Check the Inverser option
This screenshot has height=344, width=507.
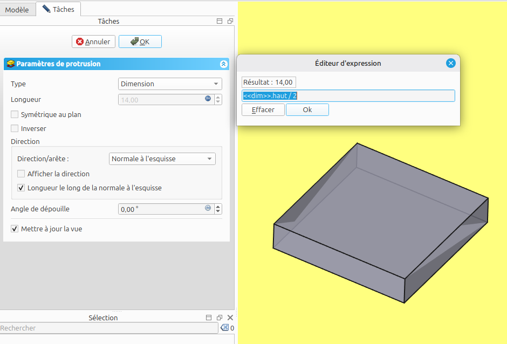tap(15, 128)
